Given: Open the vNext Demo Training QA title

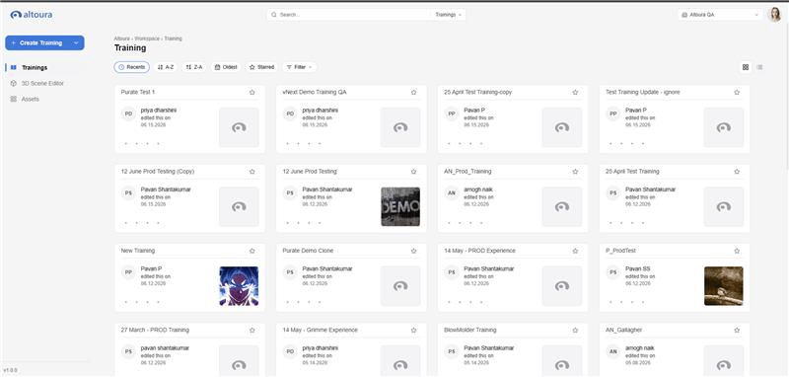Looking at the screenshot, I should coord(315,93).
